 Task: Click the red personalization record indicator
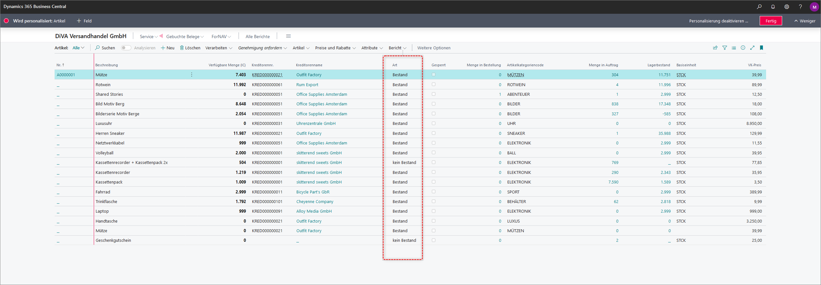[6, 21]
